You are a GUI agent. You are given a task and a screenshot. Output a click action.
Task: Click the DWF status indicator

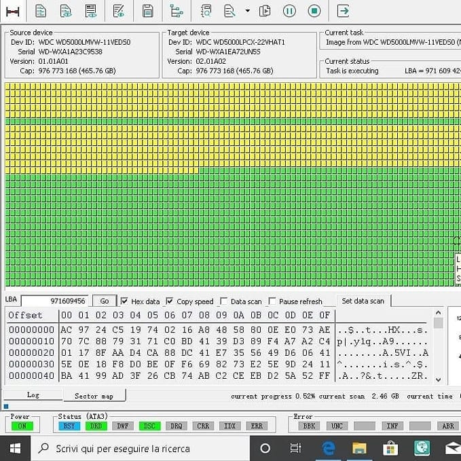click(123, 426)
